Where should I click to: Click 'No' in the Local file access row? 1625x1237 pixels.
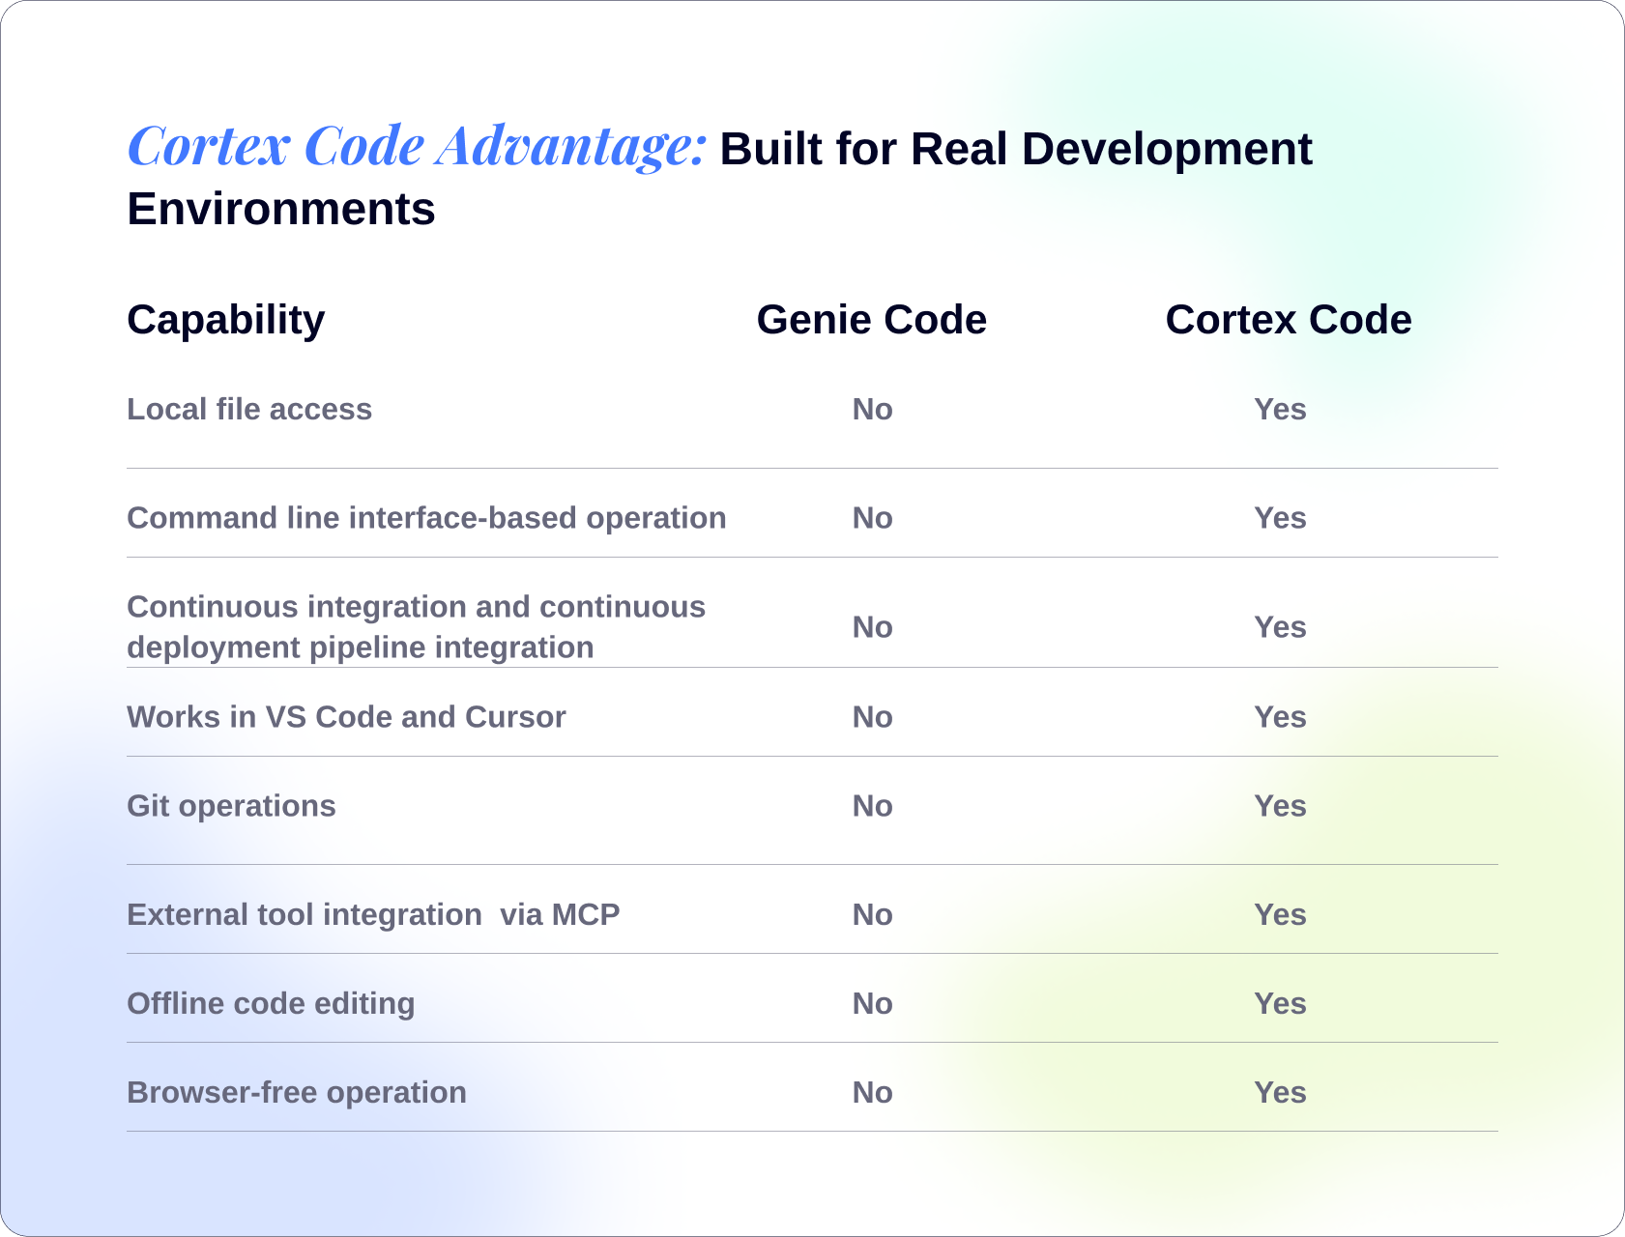tap(872, 409)
